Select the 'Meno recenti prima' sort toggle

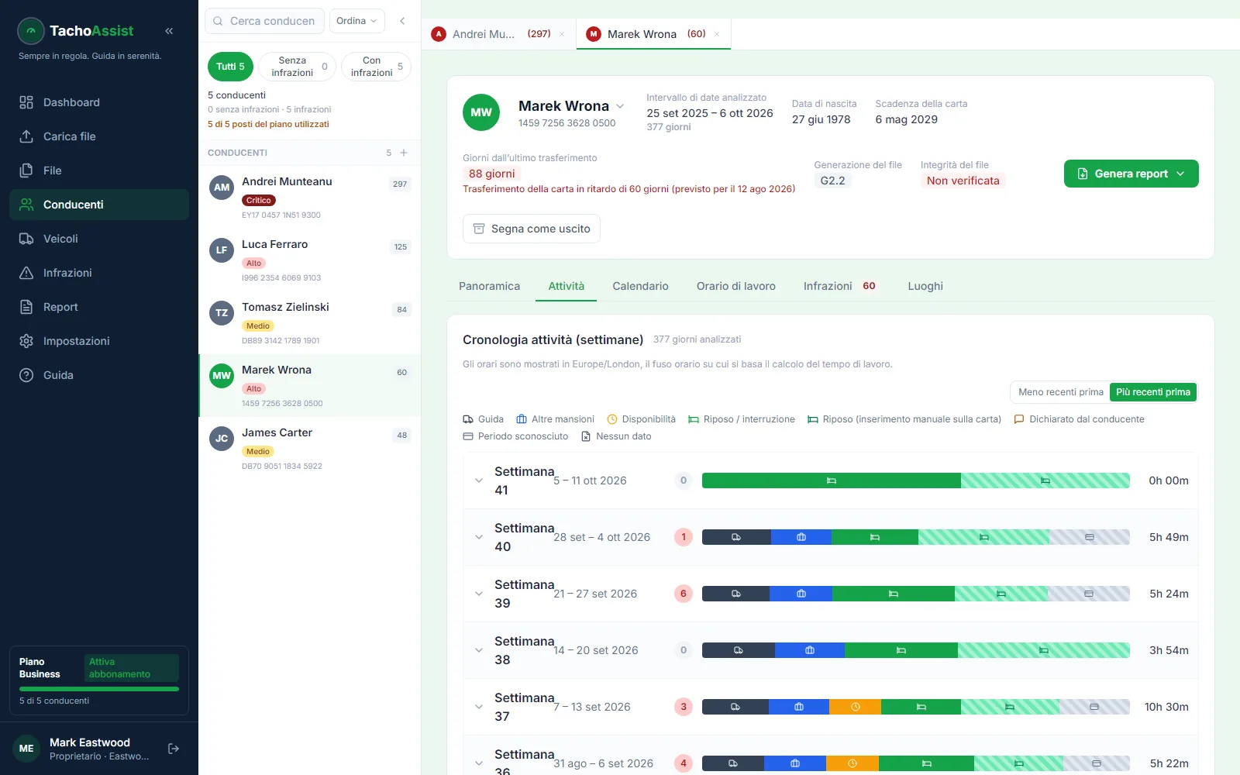point(1060,392)
